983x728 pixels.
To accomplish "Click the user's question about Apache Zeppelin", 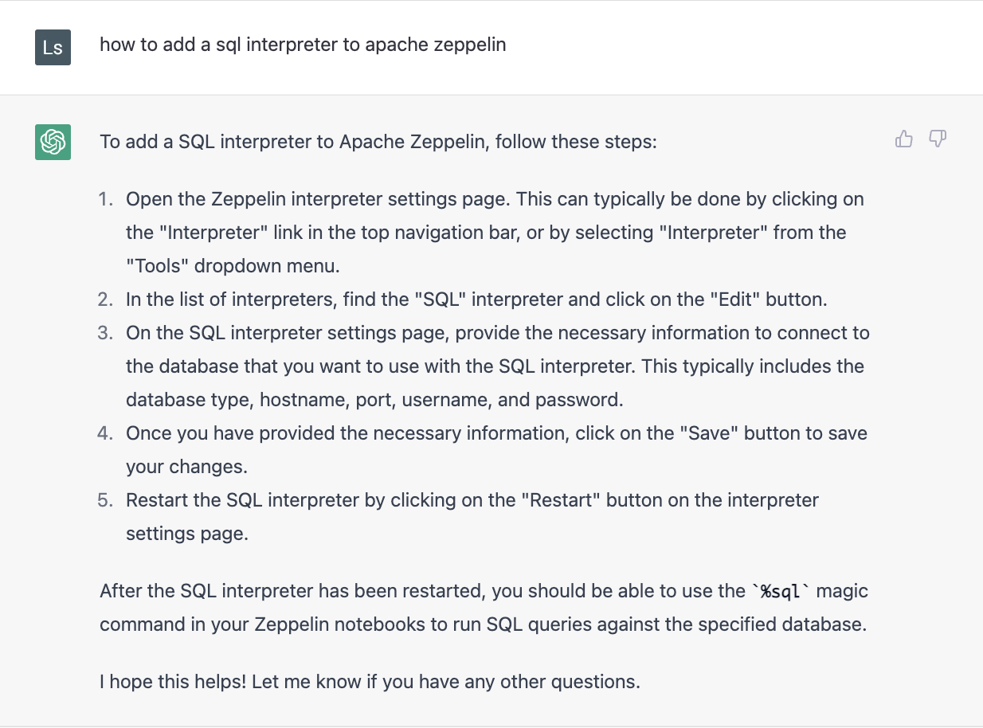I will [303, 45].
